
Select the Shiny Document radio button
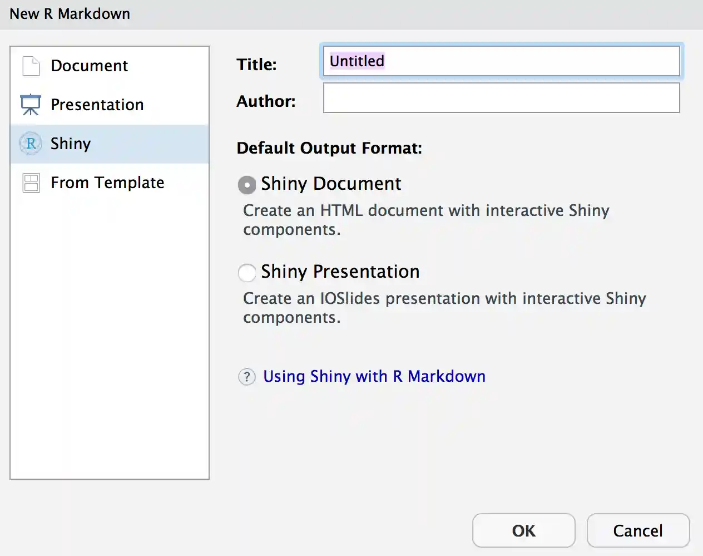point(247,185)
